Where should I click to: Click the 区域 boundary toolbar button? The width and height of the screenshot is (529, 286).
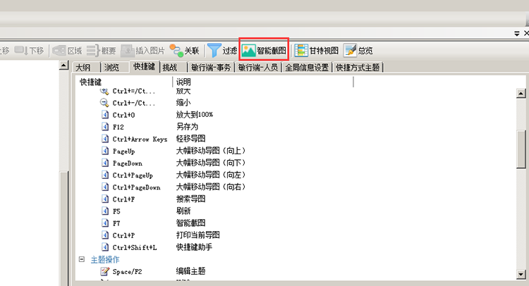(67, 51)
